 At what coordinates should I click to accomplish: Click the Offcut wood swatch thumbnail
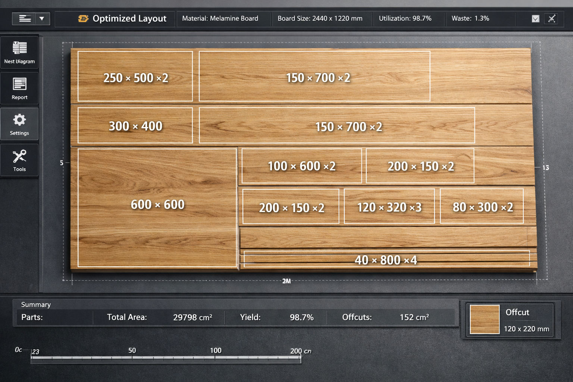(x=484, y=319)
